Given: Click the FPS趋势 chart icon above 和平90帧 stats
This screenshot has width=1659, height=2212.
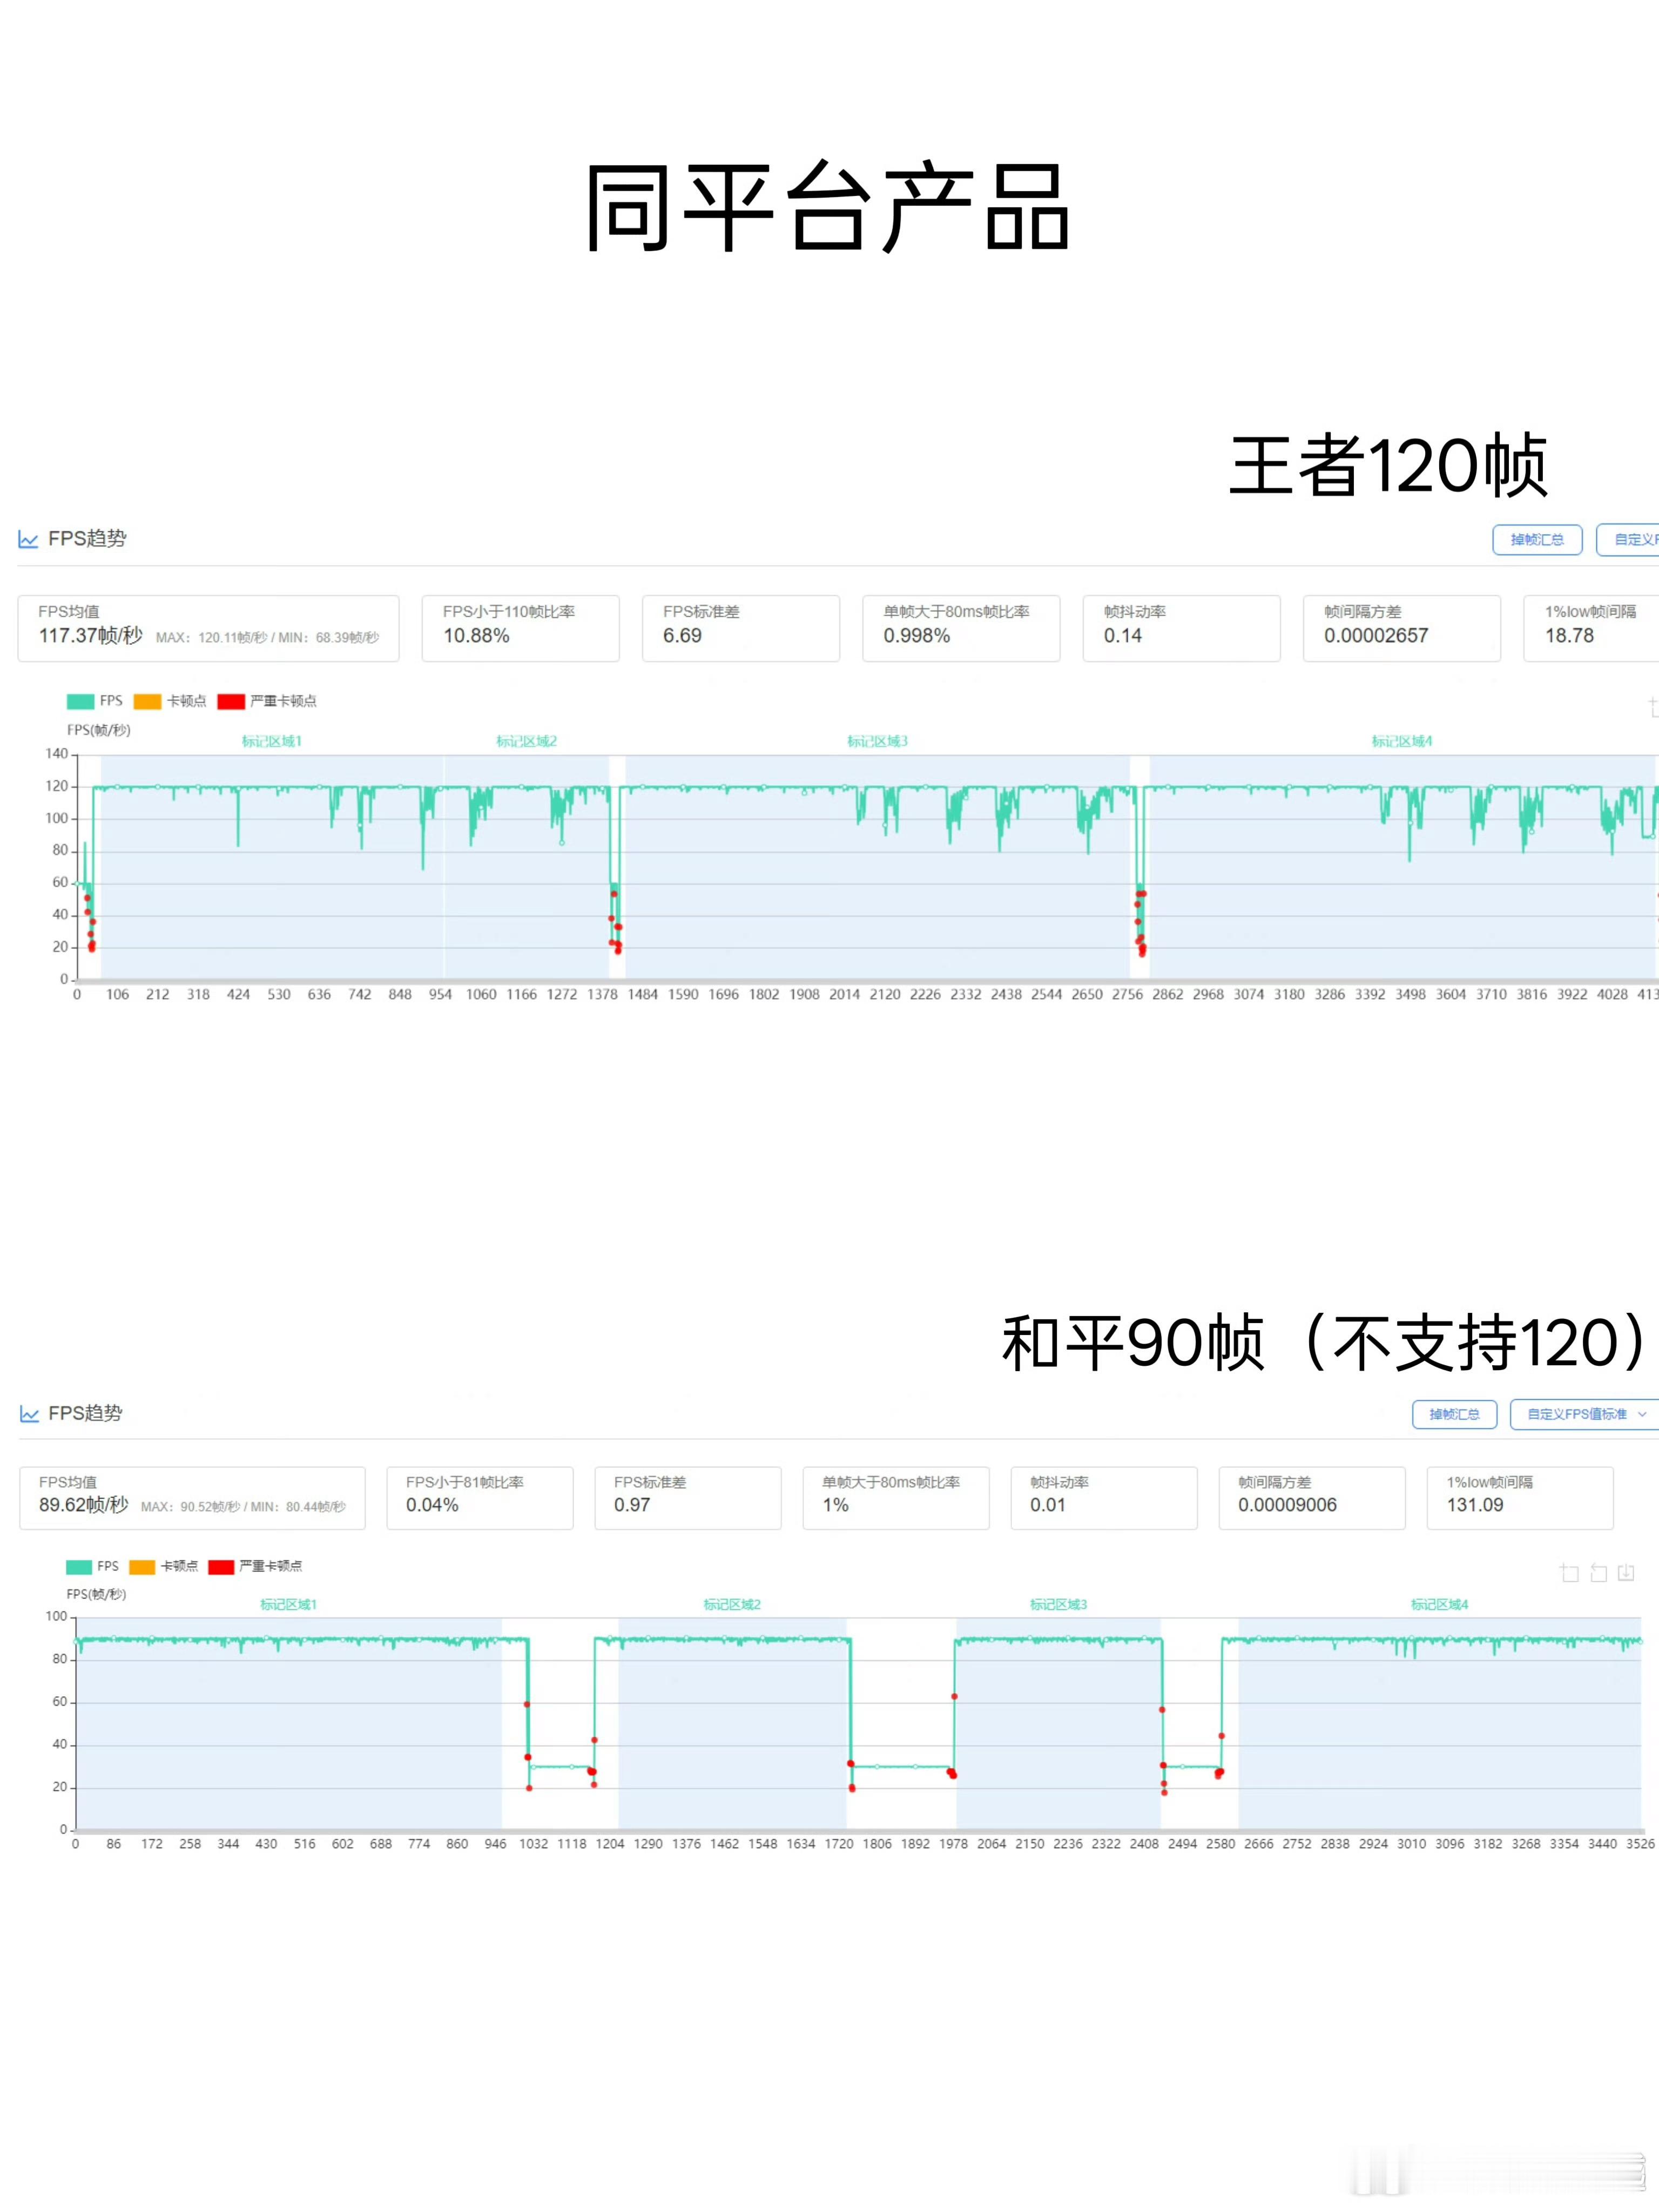Looking at the screenshot, I should click(29, 1414).
